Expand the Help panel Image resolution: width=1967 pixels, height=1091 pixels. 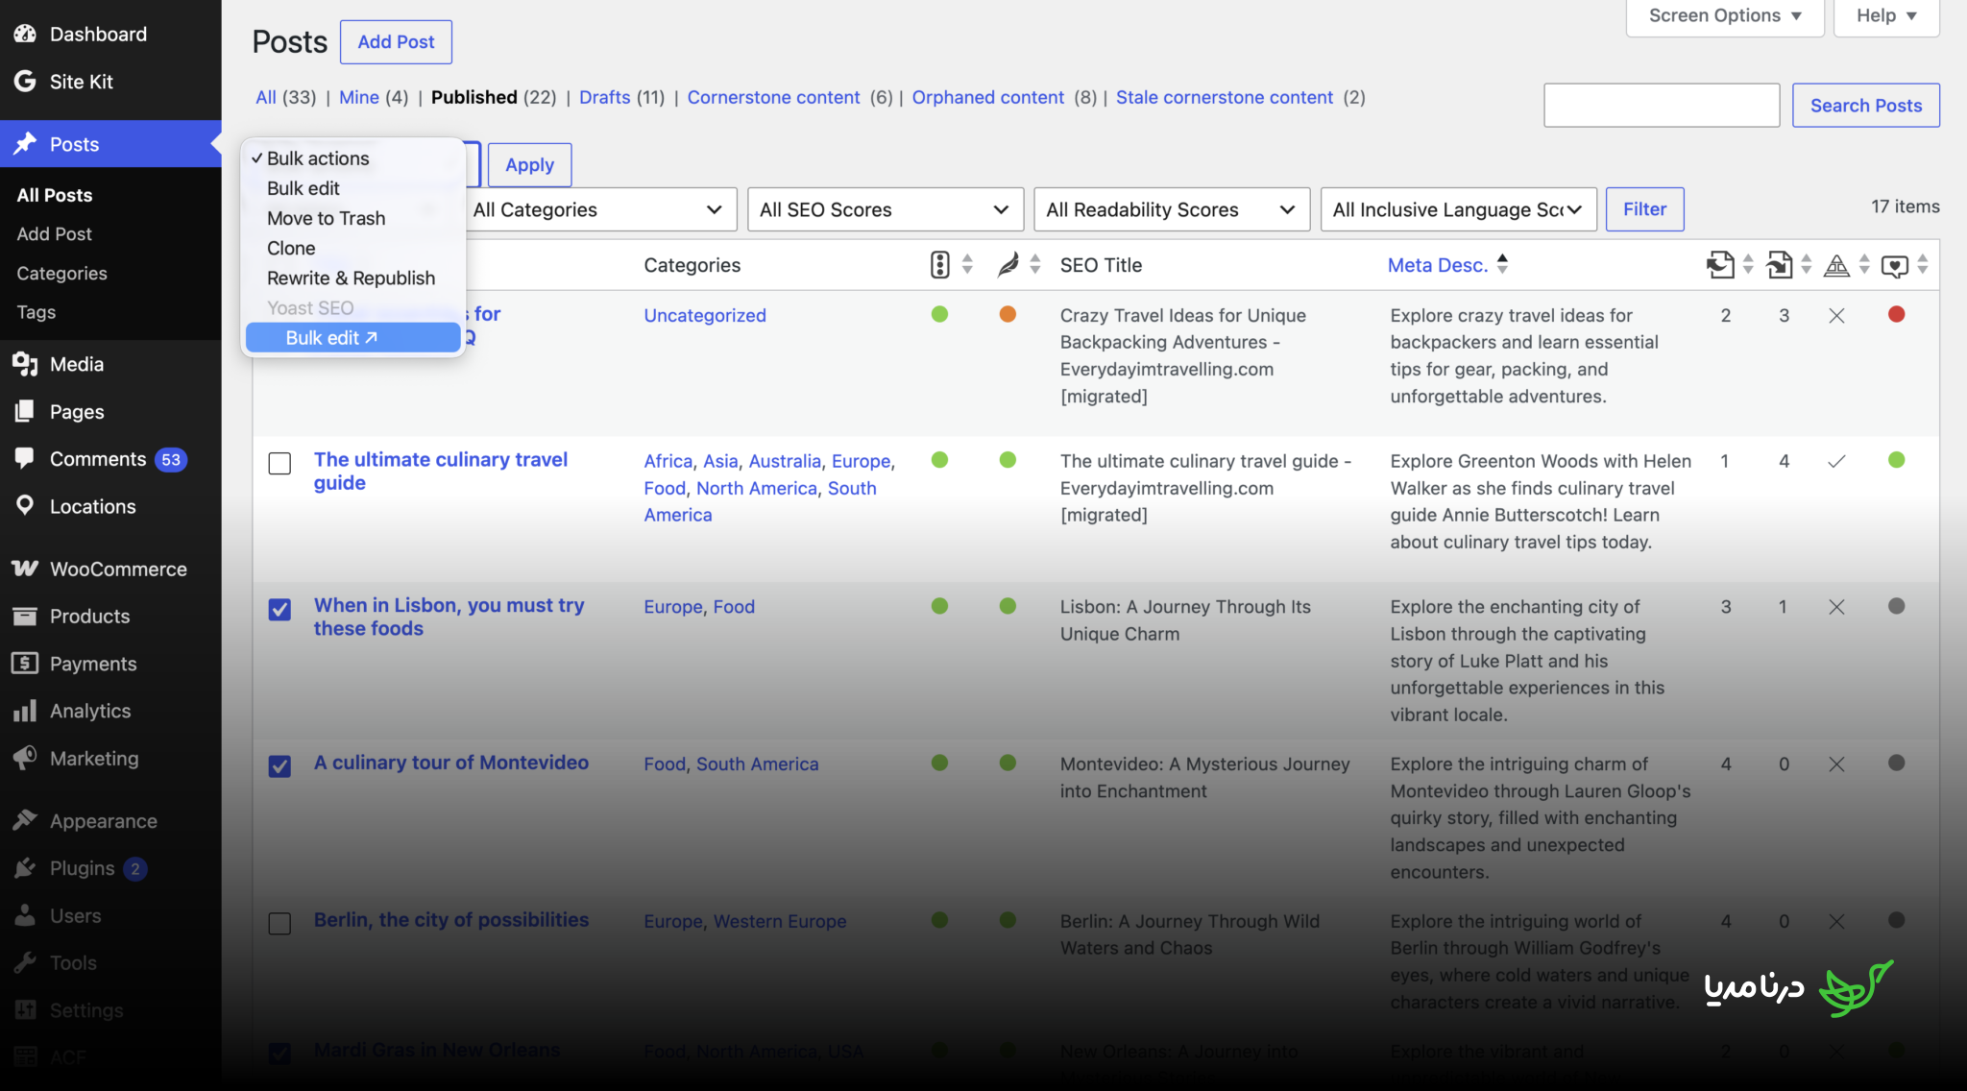pyautogui.click(x=1886, y=16)
